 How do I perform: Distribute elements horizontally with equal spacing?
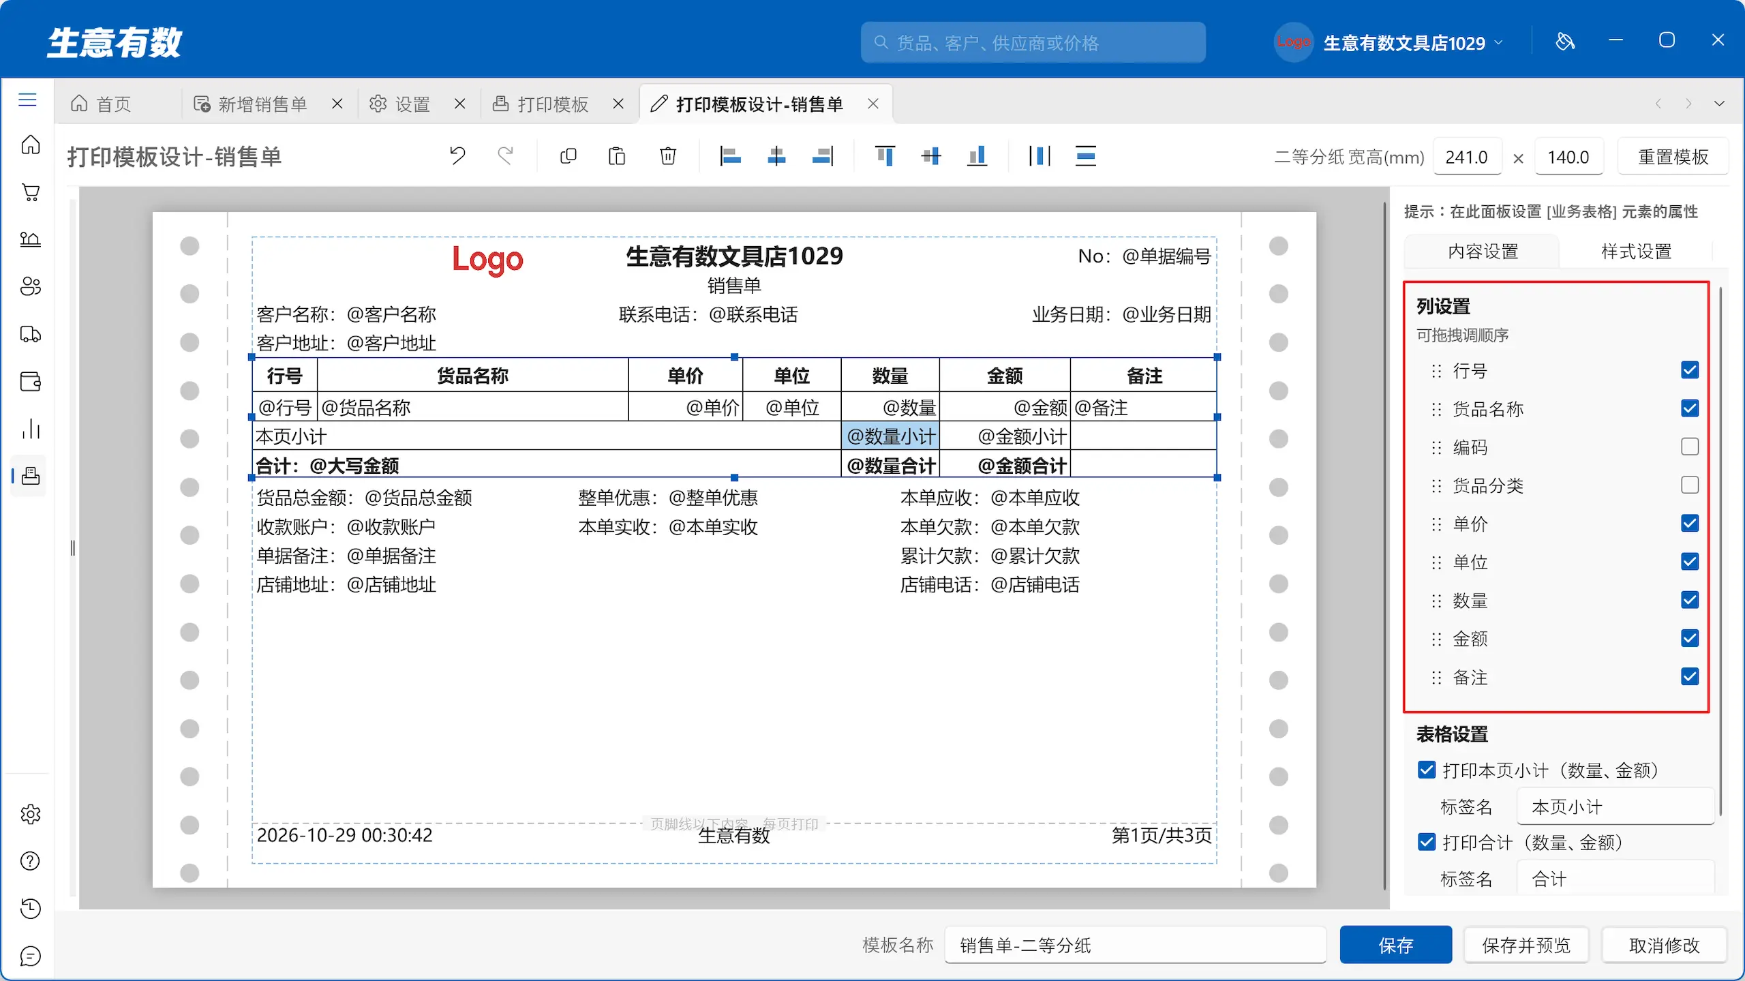pos(1039,156)
